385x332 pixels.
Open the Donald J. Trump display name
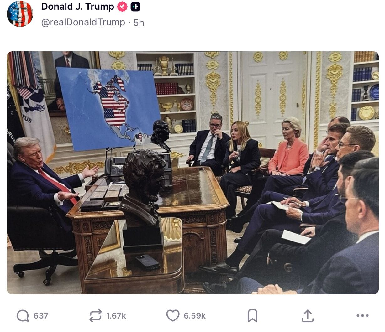78,7
